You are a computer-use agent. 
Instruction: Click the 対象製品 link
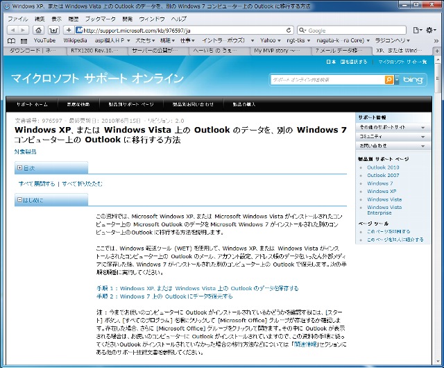click(x=25, y=151)
